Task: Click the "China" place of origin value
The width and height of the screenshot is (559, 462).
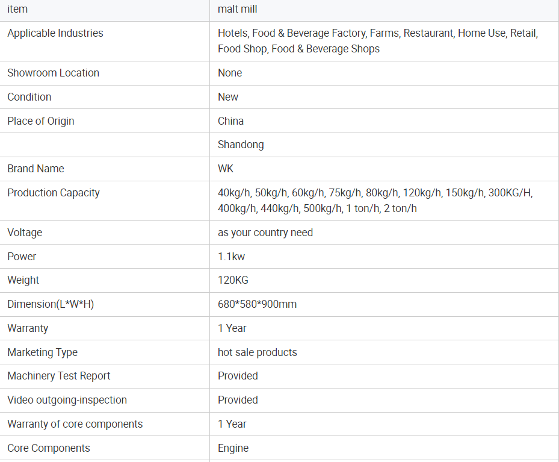Action: point(231,121)
